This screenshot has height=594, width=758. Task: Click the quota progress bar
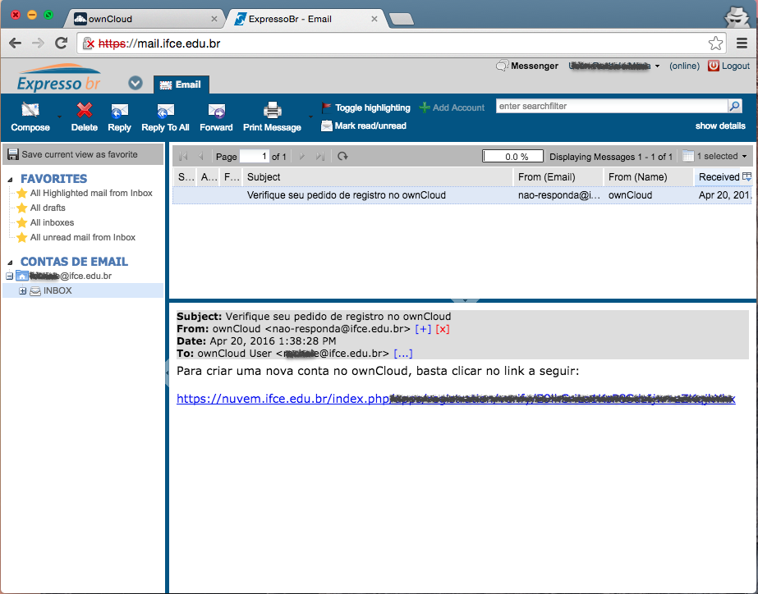pyautogui.click(x=513, y=157)
